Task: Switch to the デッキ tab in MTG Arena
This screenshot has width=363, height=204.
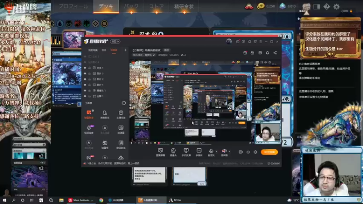Action: coord(106,6)
